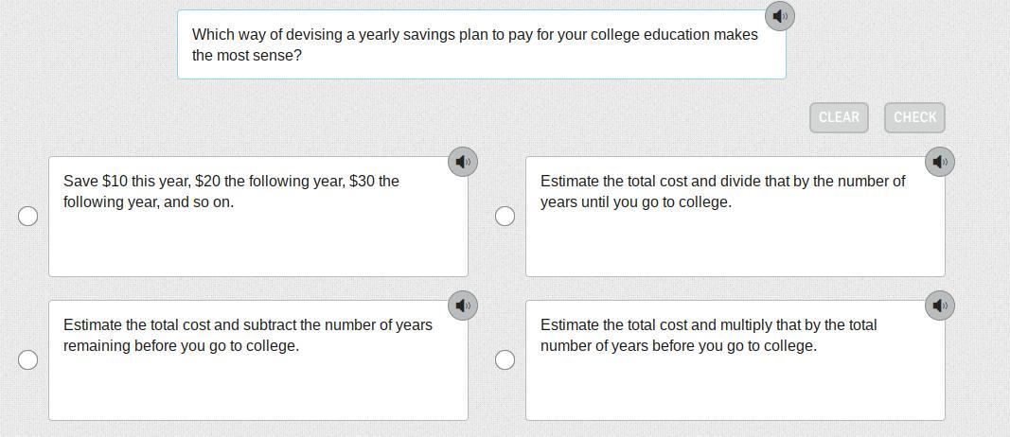Play audio for the question prompt

tap(779, 16)
